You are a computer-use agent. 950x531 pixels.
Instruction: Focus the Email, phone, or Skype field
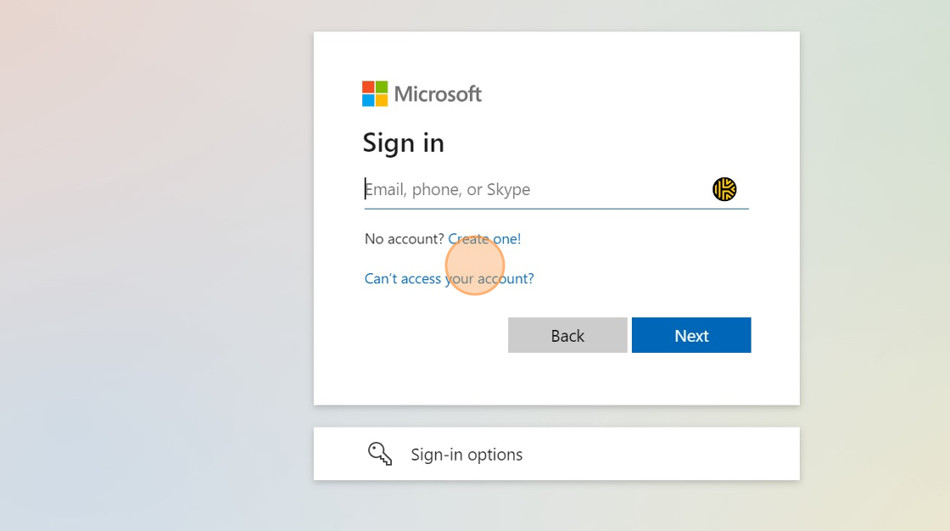(534, 189)
